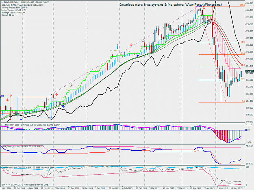Screen dimensions: 254x190
Task: Click the stochastic scale 100 label
Action: [x=247, y=167]
